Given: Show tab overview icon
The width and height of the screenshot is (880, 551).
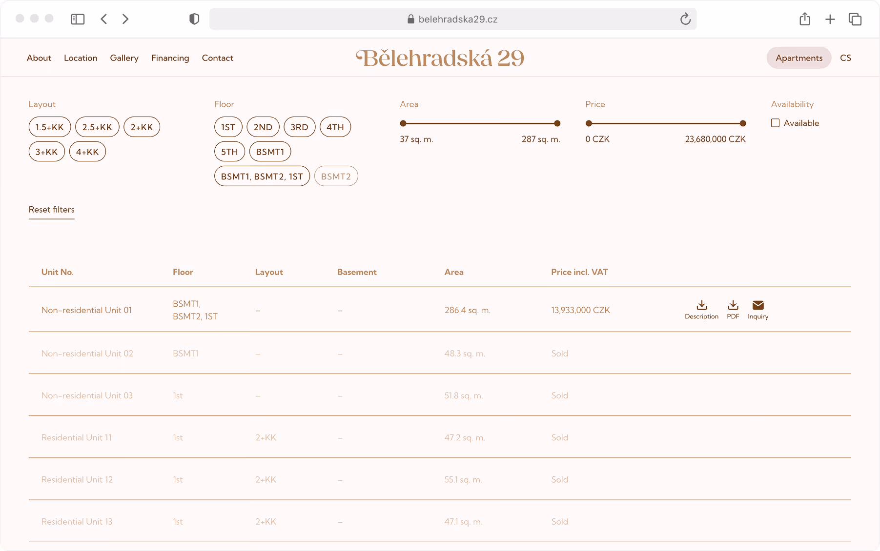Looking at the screenshot, I should pyautogui.click(x=855, y=19).
